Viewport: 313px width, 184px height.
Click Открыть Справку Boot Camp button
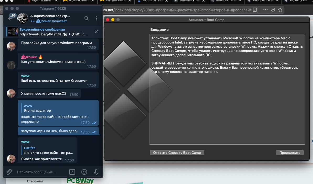(177, 153)
